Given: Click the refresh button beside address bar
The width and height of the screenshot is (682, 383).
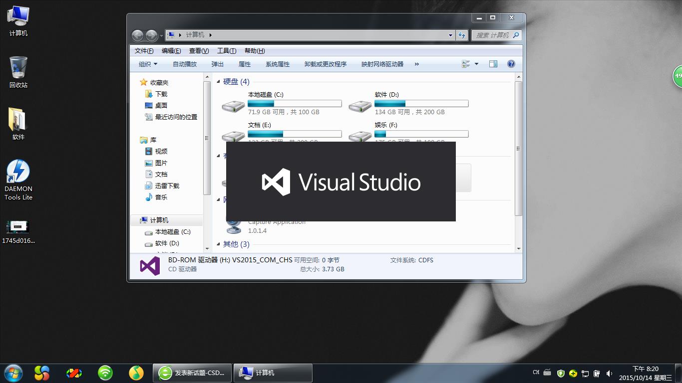Looking at the screenshot, I should [x=462, y=35].
